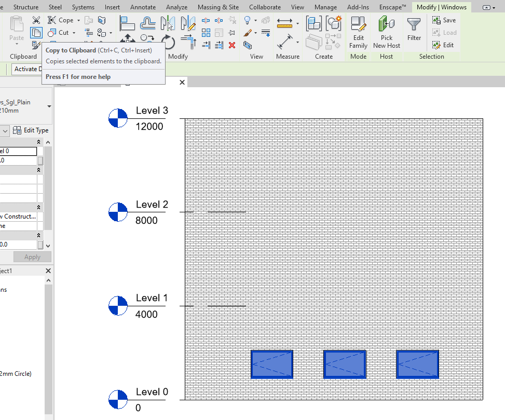The width and height of the screenshot is (505, 420).
Task: Click the Level 3 level head symbol
Action: coord(118,118)
